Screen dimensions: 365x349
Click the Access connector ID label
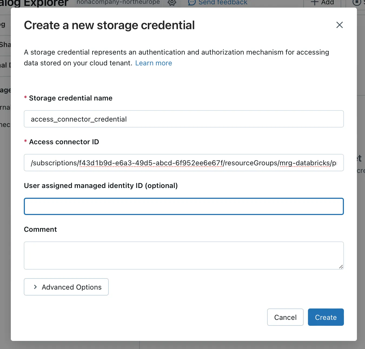pyautogui.click(x=64, y=142)
